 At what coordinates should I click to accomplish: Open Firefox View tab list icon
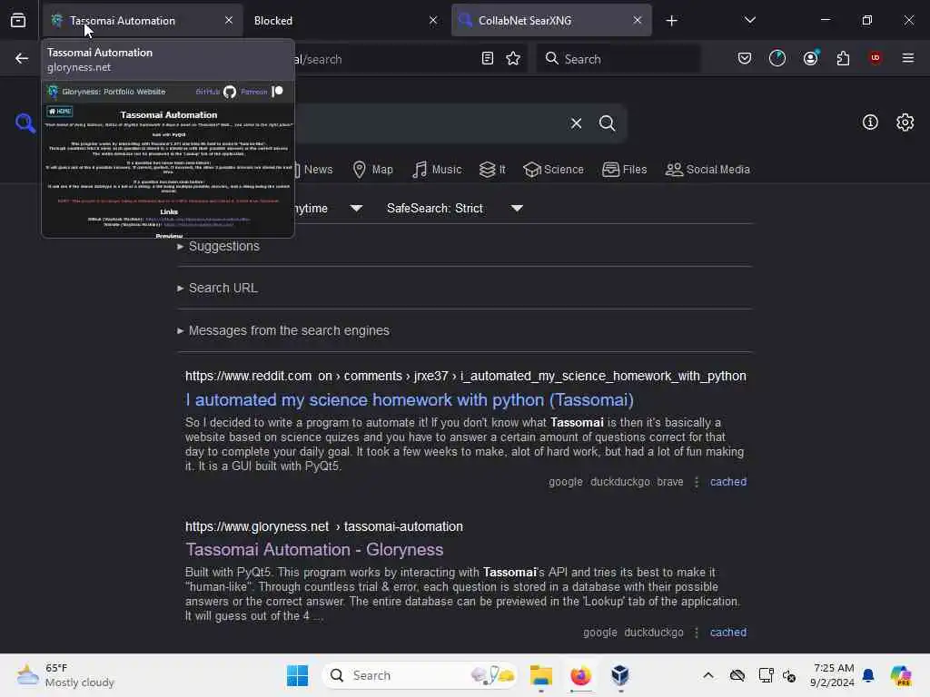pos(18,20)
